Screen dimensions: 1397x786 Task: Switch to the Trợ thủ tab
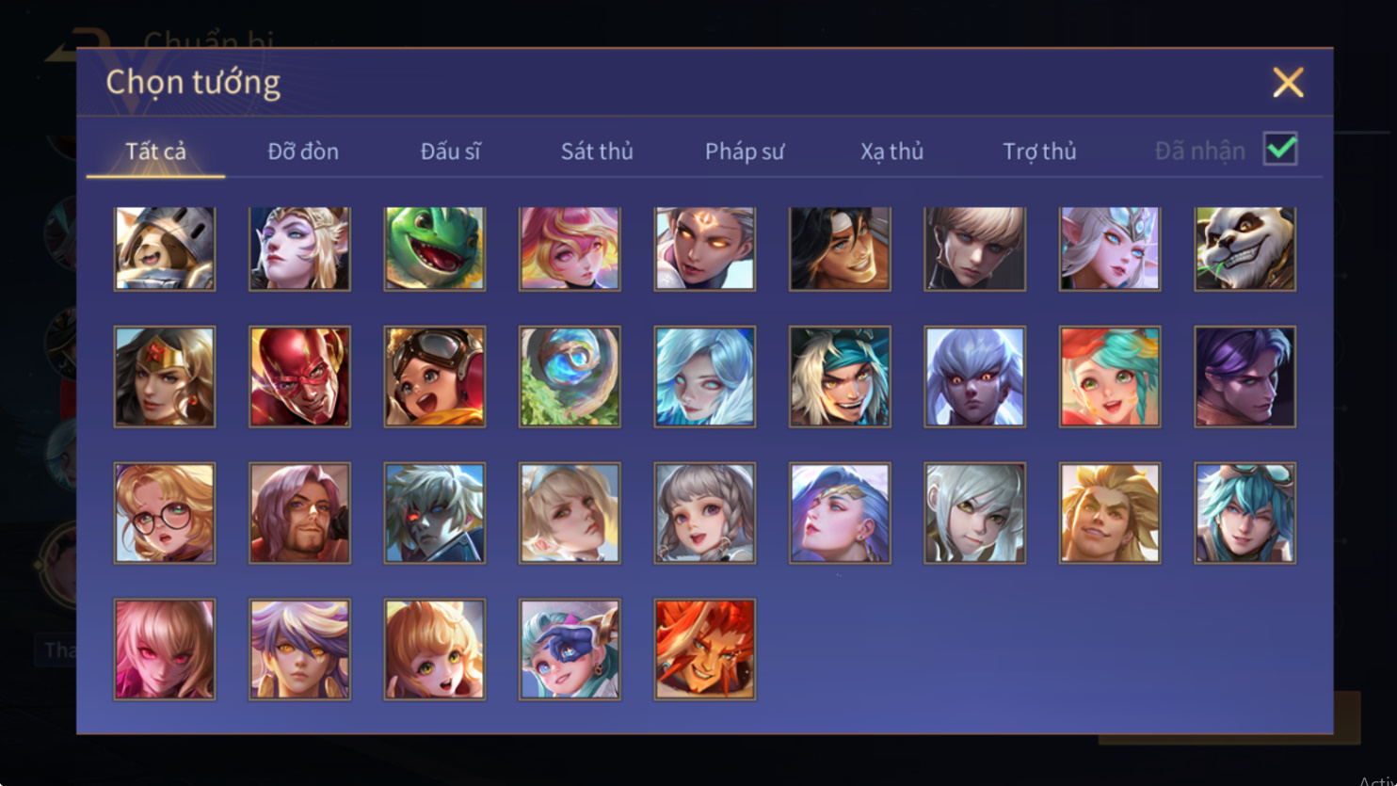coord(1039,151)
